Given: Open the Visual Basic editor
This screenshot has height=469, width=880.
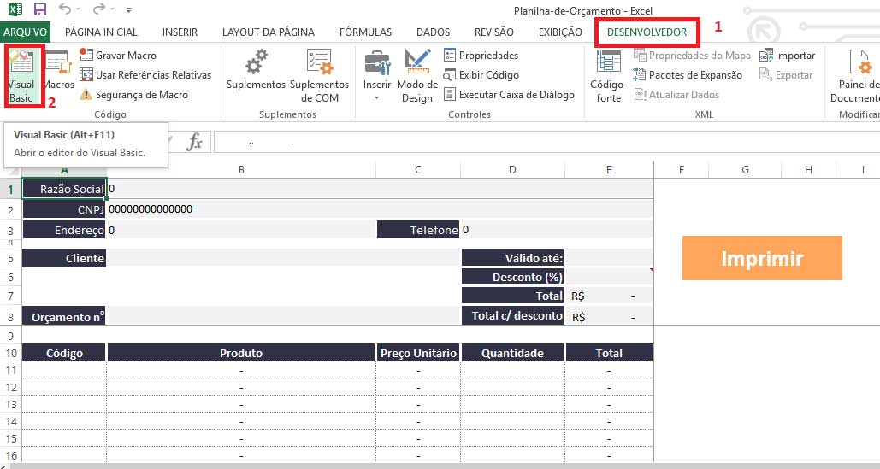Looking at the screenshot, I should [x=21, y=75].
